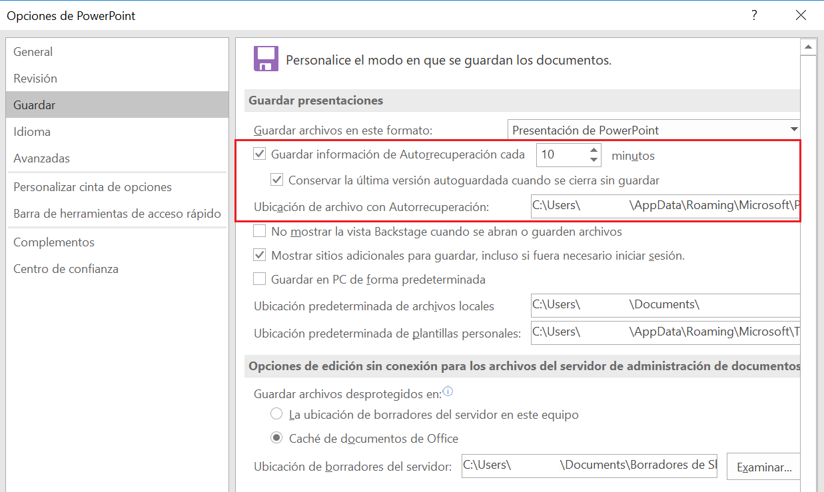Click the Ubicación de borradores del servidor label
The width and height of the screenshot is (824, 492).
pos(352,467)
